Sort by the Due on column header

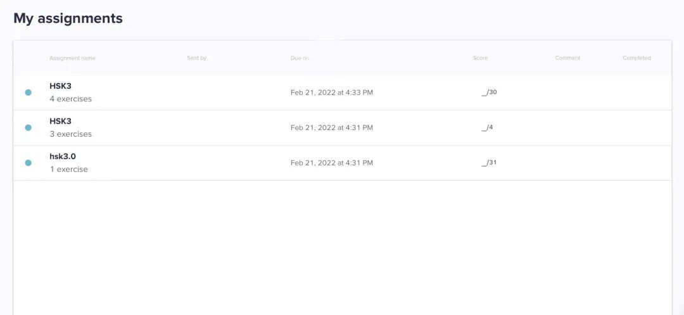click(x=300, y=58)
